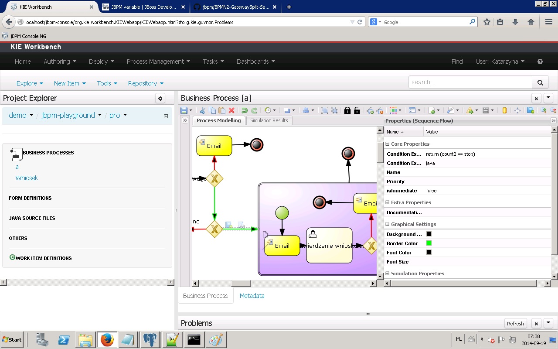Switch to the Simulation Results tab

[x=269, y=120]
